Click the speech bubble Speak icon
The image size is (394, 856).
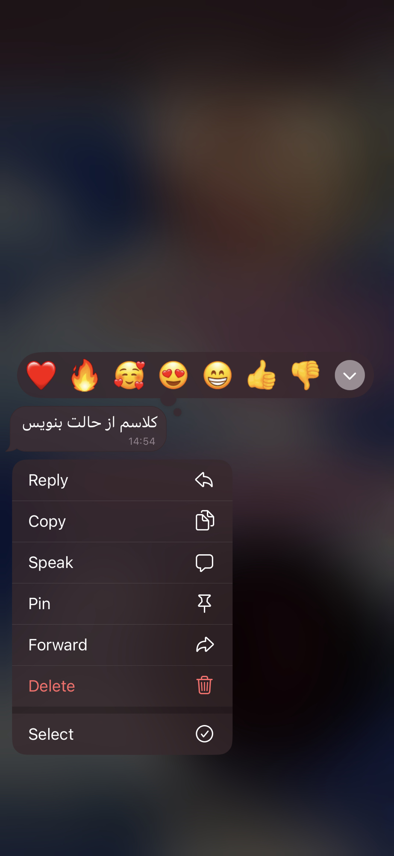(205, 562)
